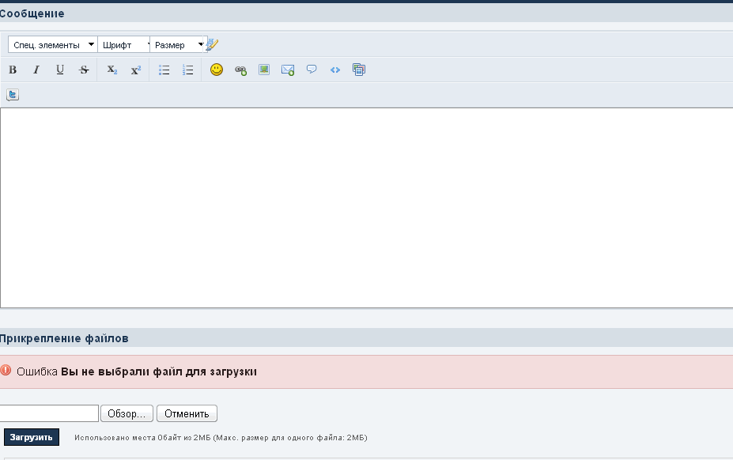This screenshot has width=733, height=460.
Task: Click the Загрузить upload button
Action: tap(32, 437)
